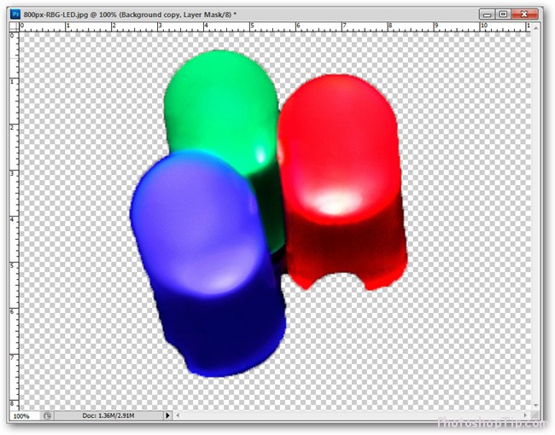
Task: Click the horizontal ruler at mark 5
Action: tap(252, 27)
